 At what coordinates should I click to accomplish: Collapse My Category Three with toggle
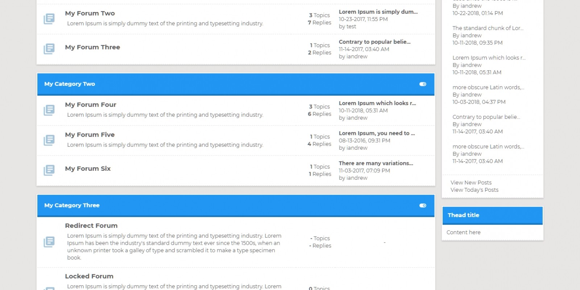pos(423,206)
